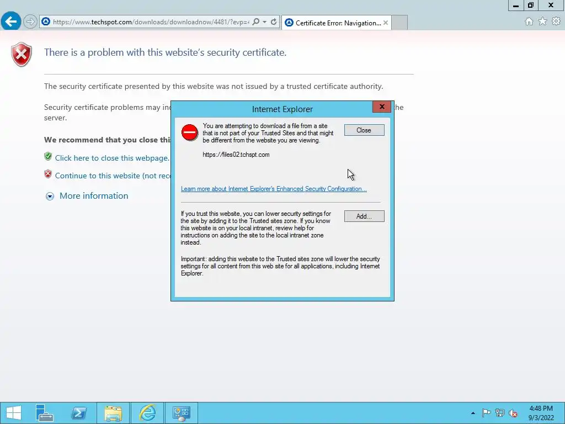Click the browser Forward arrow button

pos(30,22)
